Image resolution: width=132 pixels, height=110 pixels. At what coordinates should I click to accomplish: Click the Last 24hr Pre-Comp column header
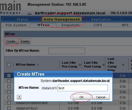coord(70,65)
